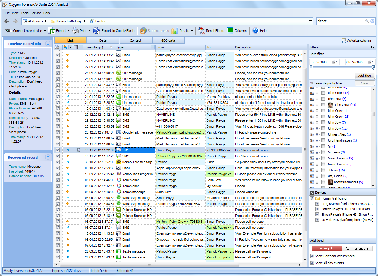Open the Details toolbar icon
378x276 pixels.
point(175,31)
